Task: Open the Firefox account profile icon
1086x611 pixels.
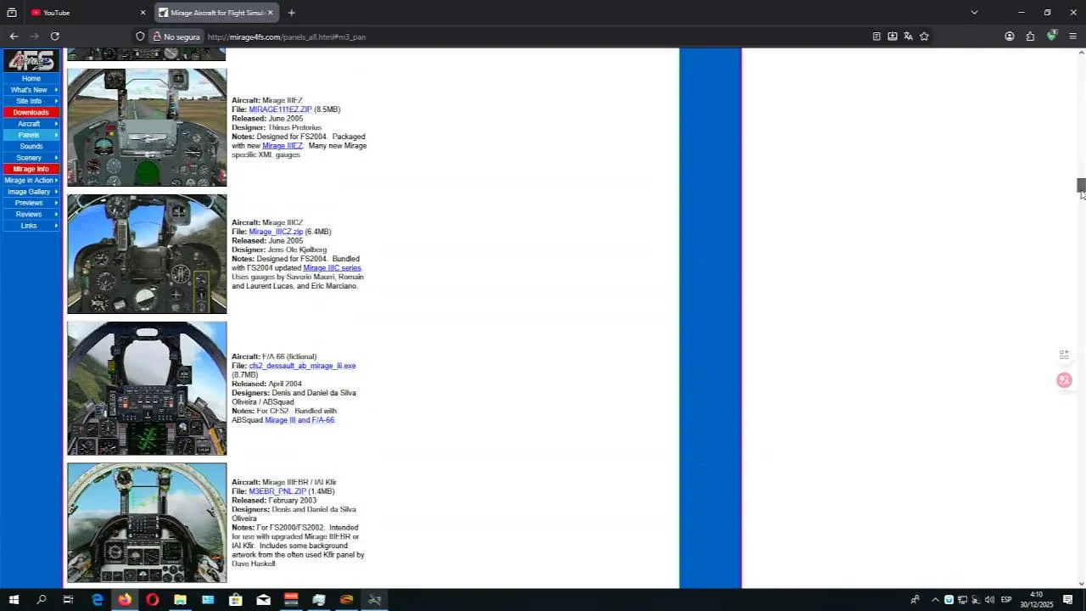Action: tap(1010, 36)
